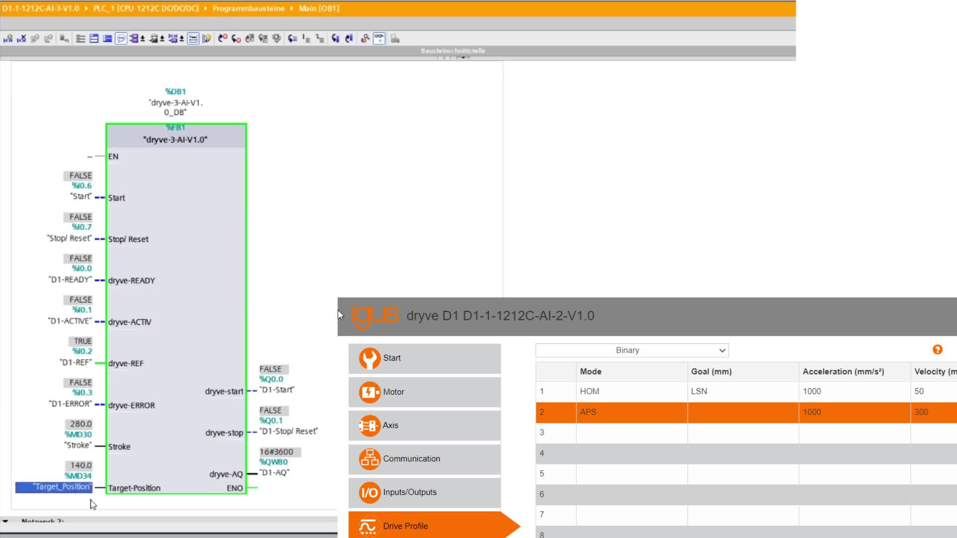Open the Start page in dryve sidebar
The height and width of the screenshot is (538, 957).
425,358
